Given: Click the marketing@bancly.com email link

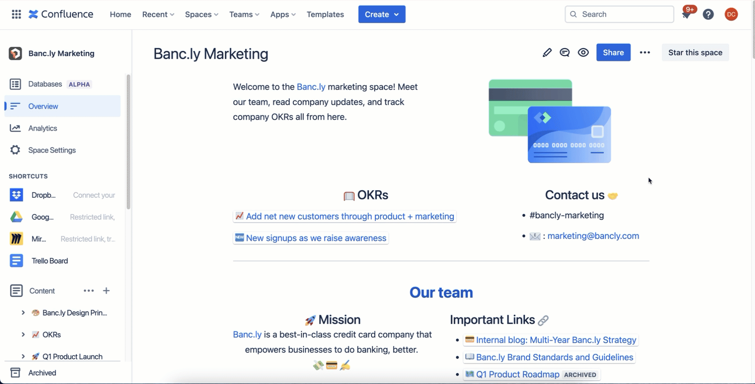Looking at the screenshot, I should pyautogui.click(x=593, y=236).
